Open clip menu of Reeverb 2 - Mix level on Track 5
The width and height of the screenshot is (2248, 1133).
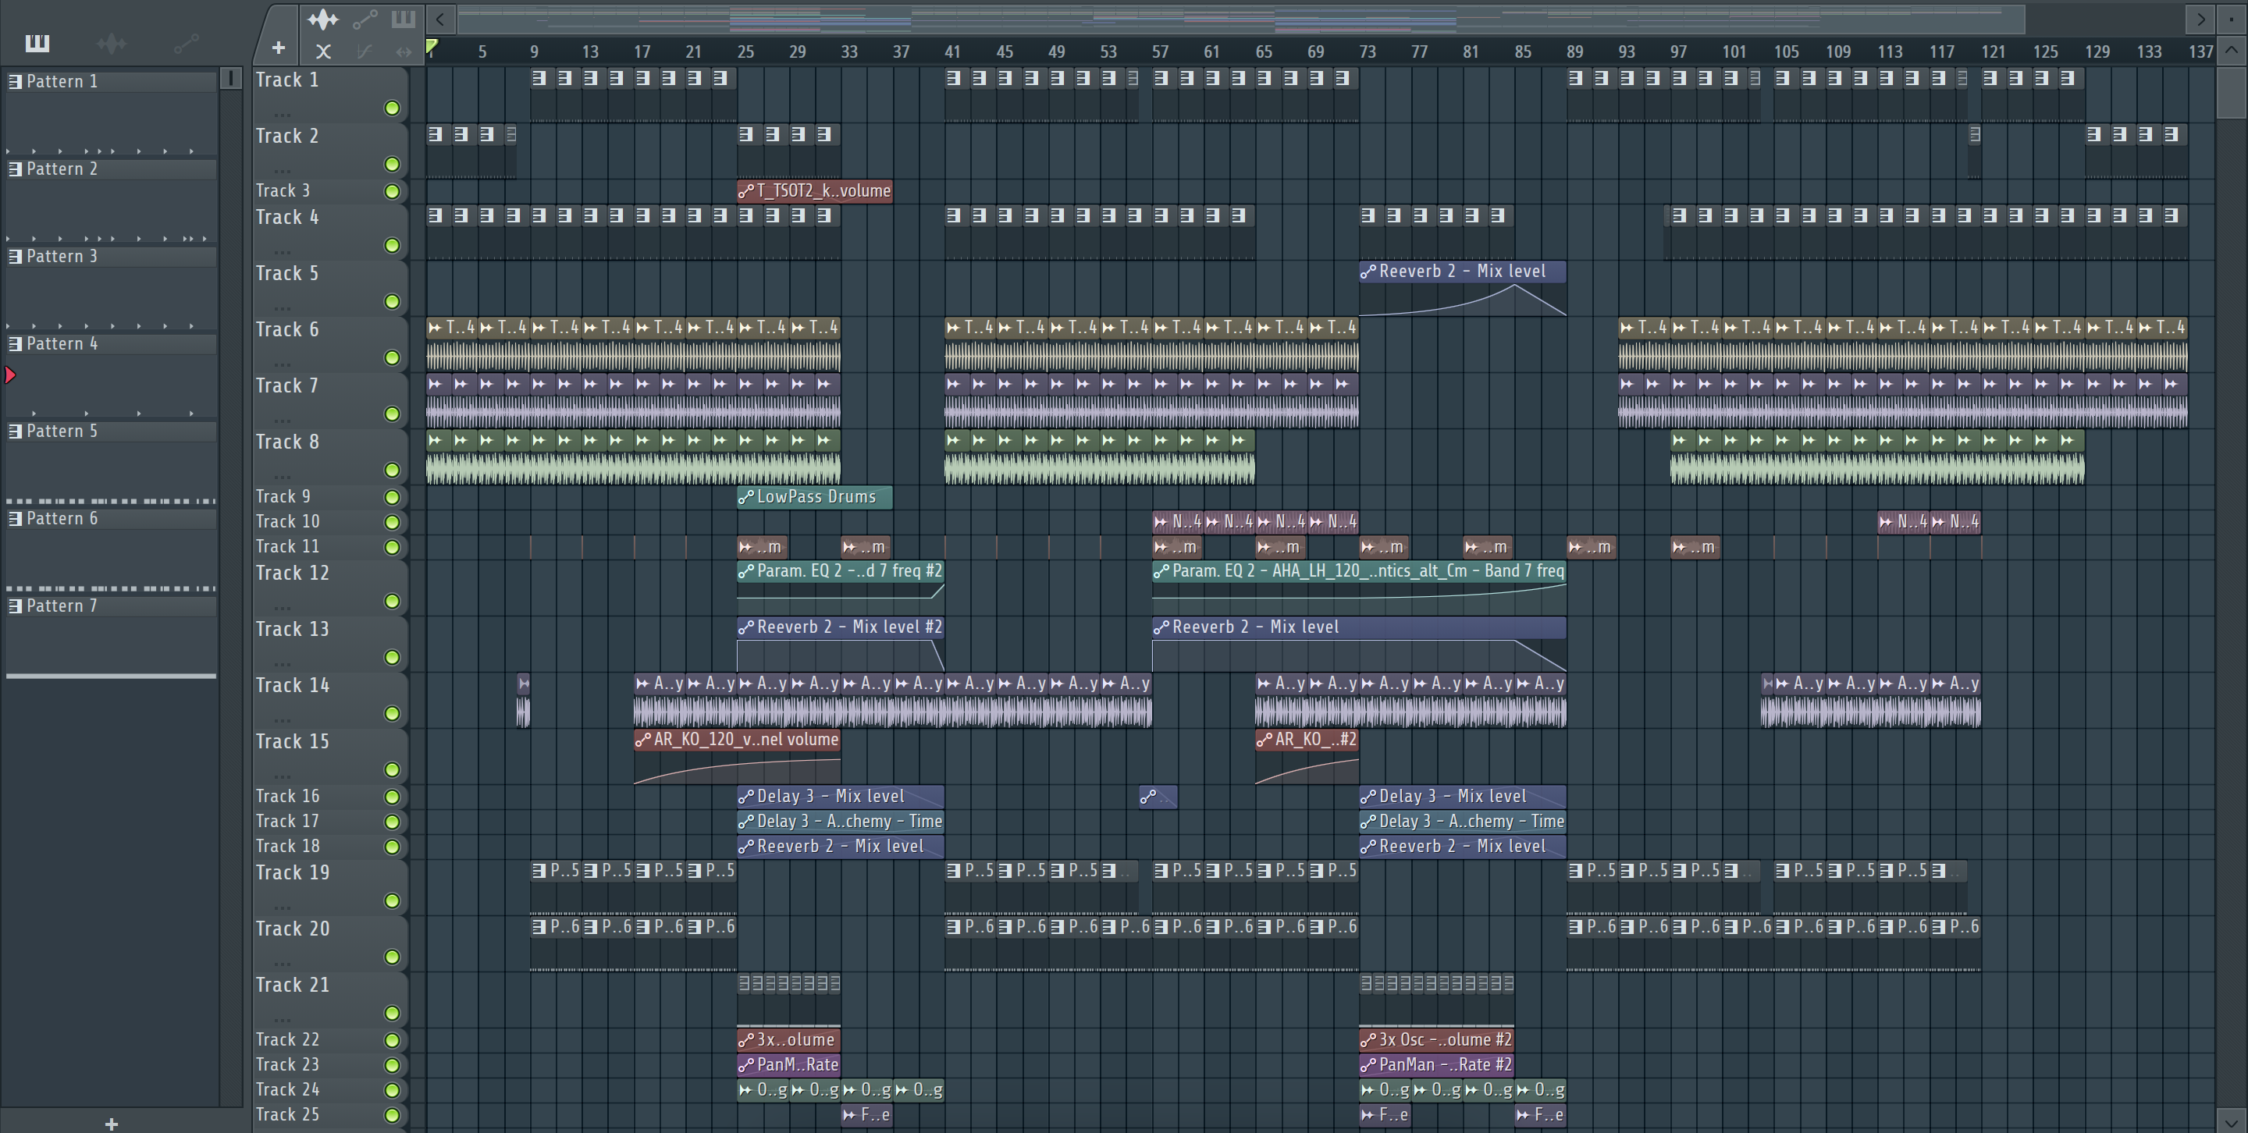point(1368,272)
